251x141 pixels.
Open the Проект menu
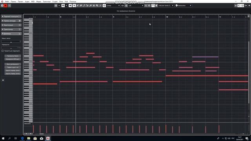tap(20, 2)
